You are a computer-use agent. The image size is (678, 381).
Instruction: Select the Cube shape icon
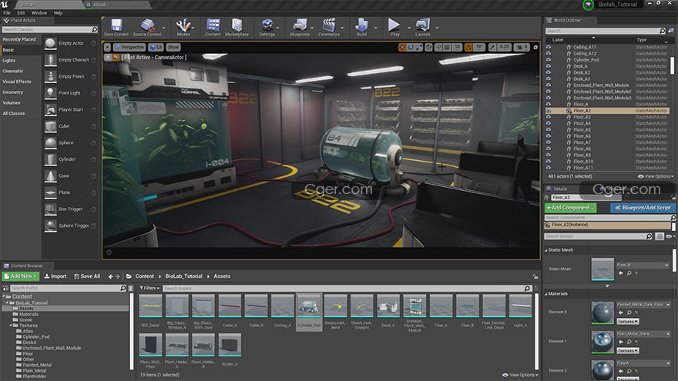click(x=51, y=126)
